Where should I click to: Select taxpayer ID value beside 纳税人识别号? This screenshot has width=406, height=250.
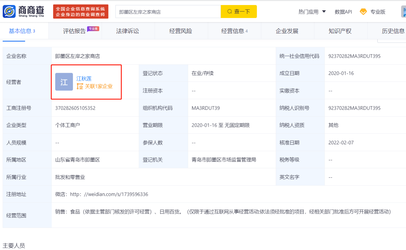coord(354,108)
